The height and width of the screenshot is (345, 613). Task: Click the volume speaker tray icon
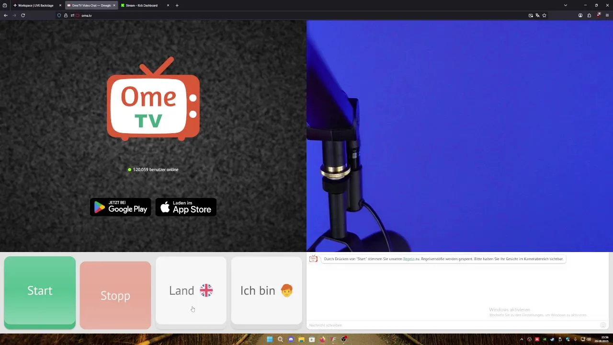click(589, 339)
